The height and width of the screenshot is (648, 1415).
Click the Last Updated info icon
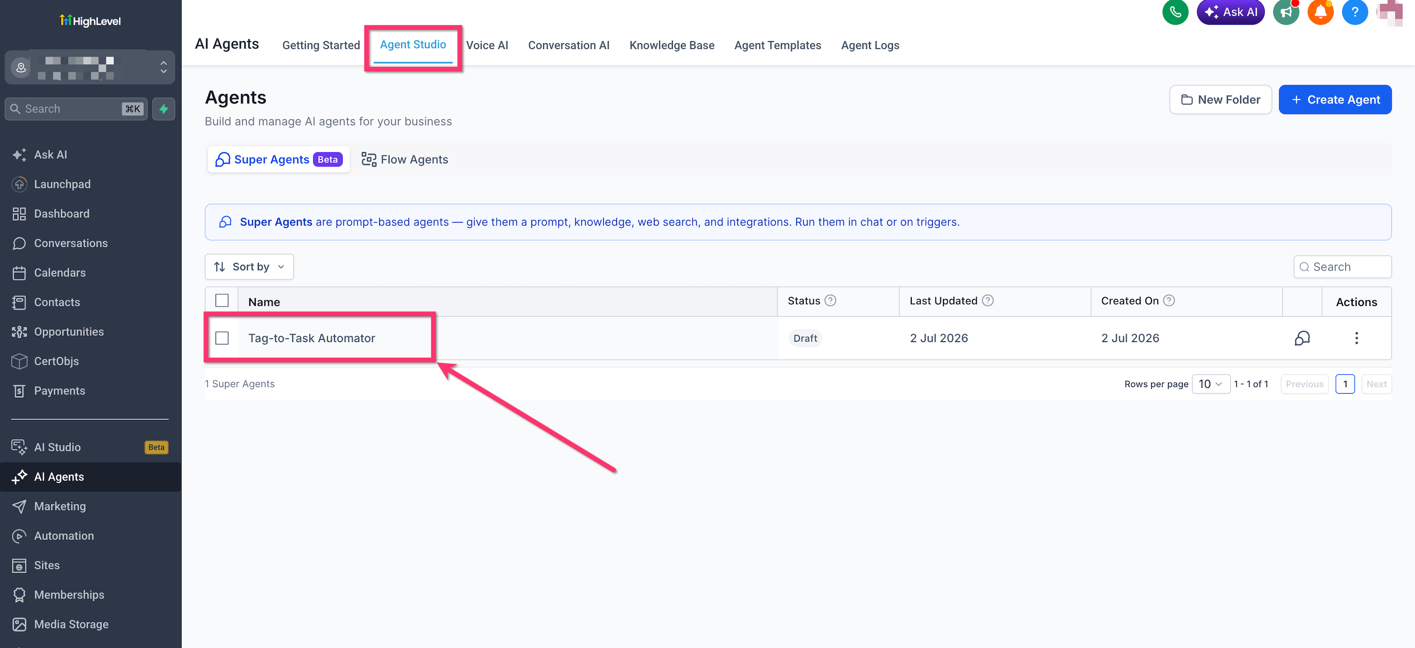tap(988, 300)
